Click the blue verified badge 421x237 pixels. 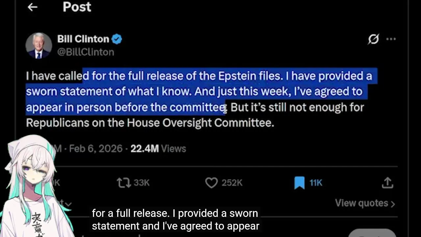[x=117, y=39]
